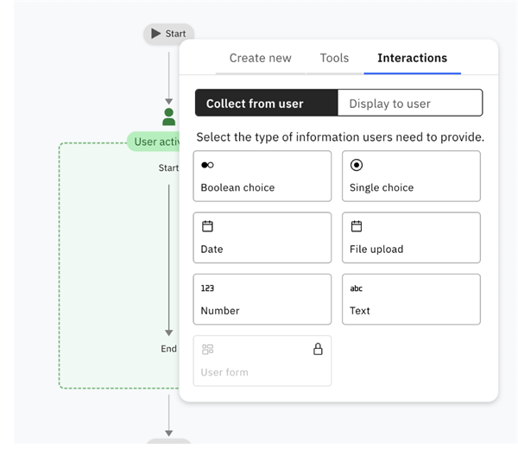Select the User activity node label
The image size is (518, 455).
[155, 142]
